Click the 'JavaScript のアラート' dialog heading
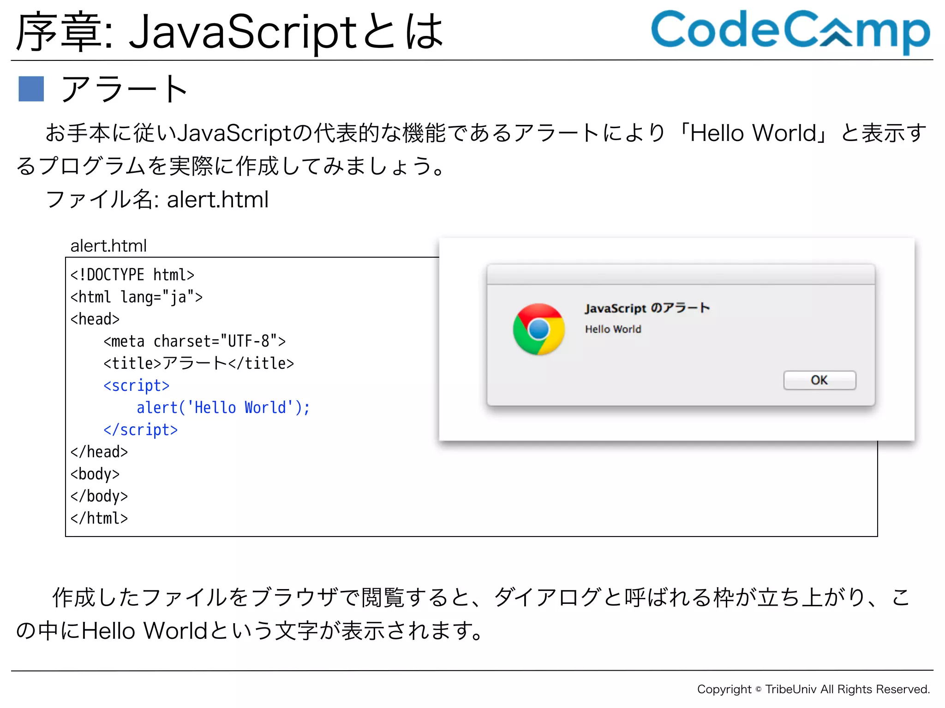This screenshot has height=708, width=945. pos(647,308)
